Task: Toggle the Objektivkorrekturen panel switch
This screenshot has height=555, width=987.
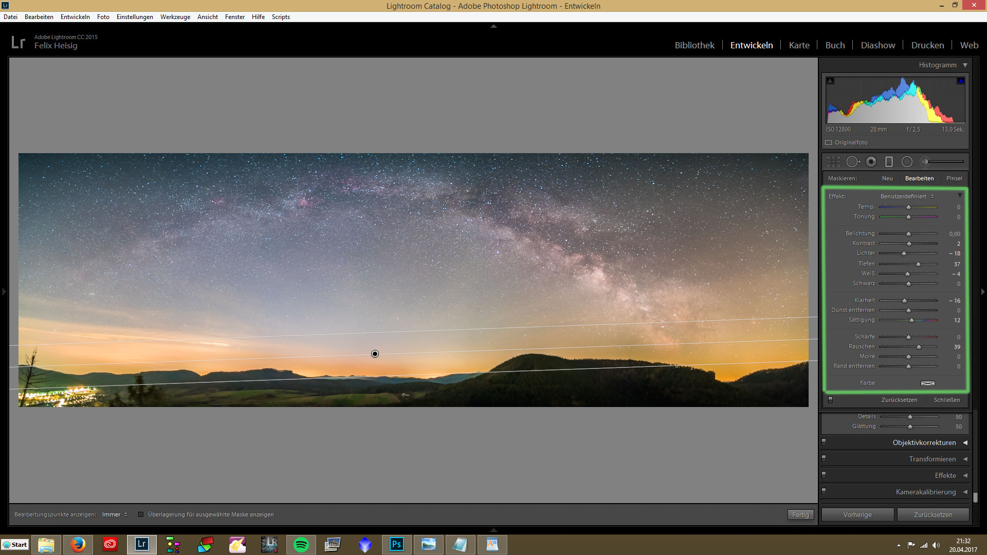Action: tap(824, 442)
